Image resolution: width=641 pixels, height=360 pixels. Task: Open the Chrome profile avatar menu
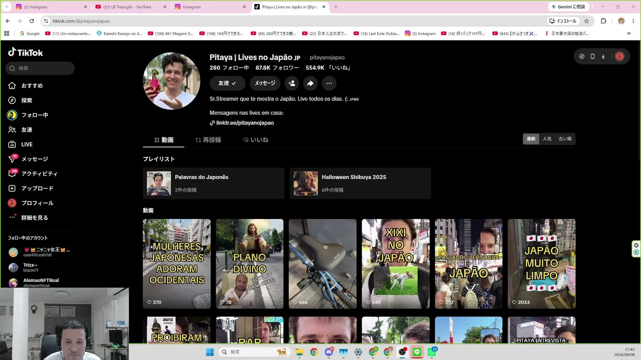tap(621, 21)
